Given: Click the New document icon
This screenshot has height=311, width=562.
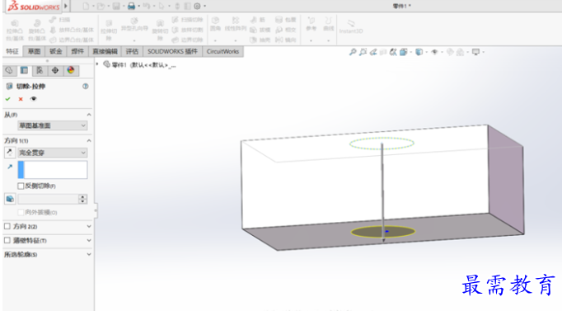Looking at the screenshot, I should (x=86, y=6).
